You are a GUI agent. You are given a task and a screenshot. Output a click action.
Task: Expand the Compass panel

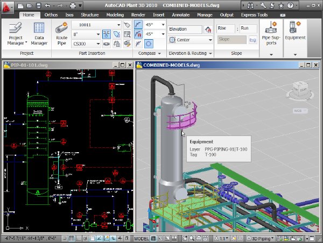pyautogui.click(x=159, y=54)
